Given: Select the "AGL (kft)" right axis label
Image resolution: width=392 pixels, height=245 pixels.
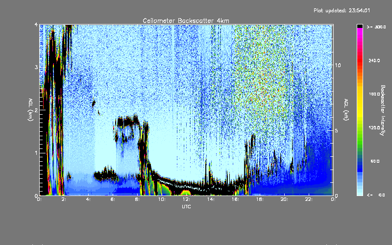Looking at the screenshot, I should [346, 110].
